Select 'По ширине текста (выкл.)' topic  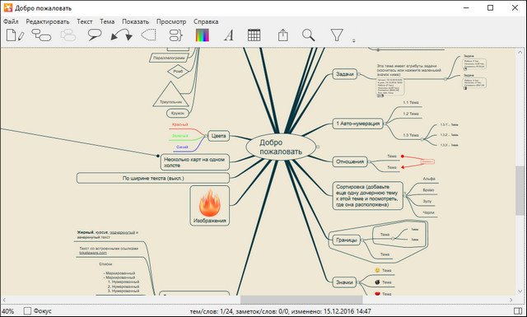click(153, 178)
